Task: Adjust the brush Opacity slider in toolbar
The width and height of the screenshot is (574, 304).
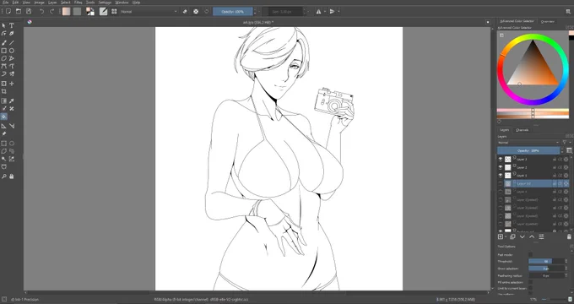Action: (233, 12)
